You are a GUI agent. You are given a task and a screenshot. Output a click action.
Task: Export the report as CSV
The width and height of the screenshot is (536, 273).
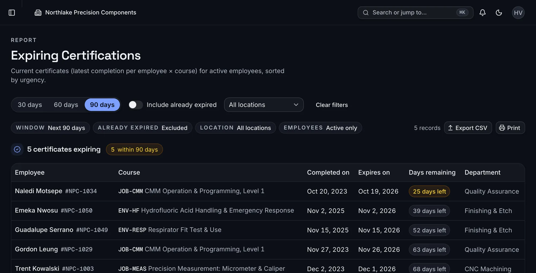tap(468, 128)
